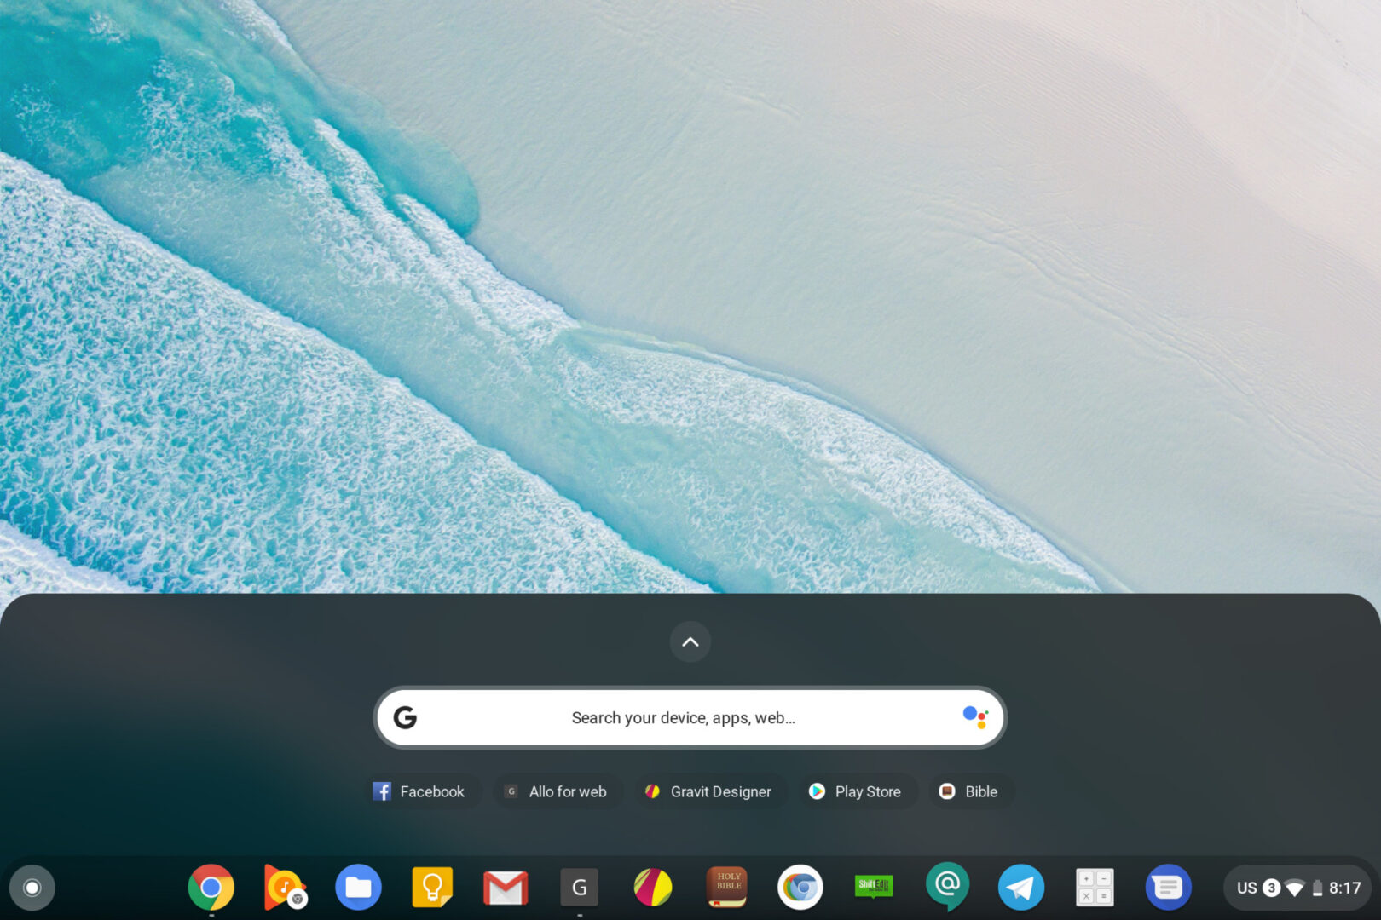This screenshot has height=920, width=1381.
Task: Open the Play Store suggestion
Action: 857,791
